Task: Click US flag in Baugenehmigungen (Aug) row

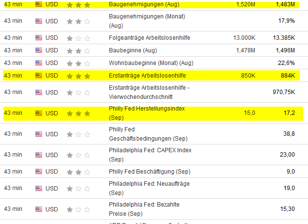Action: [39, 4]
